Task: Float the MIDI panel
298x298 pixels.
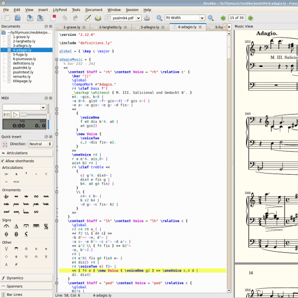Action: pos(46,98)
